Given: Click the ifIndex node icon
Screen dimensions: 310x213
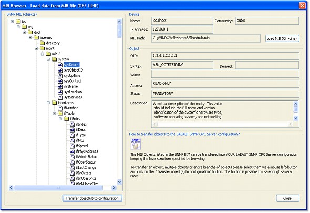Looking at the screenshot, I should point(73,124).
